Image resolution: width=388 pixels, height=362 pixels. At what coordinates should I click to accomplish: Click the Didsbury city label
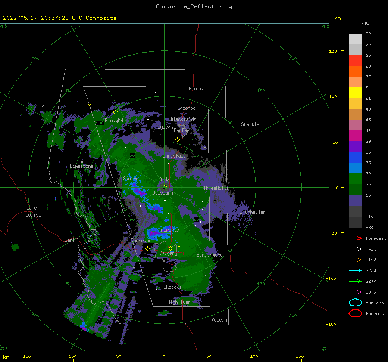(163, 193)
